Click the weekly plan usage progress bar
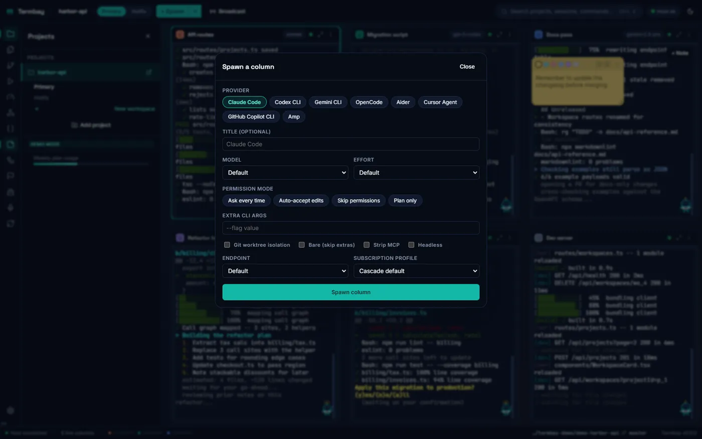Screen dimensions: 702x439 [91, 164]
